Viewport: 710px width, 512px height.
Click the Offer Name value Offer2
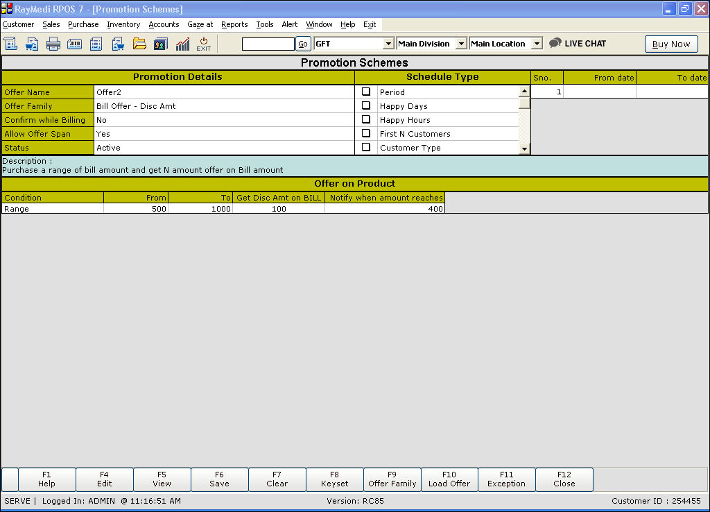coord(224,92)
